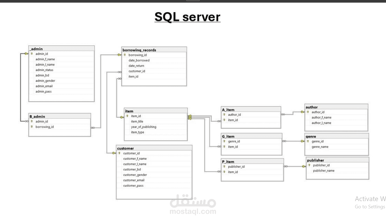386x220 pixels.
Task: Click the primary key icon for customer_id in customer
Action: pos(119,153)
